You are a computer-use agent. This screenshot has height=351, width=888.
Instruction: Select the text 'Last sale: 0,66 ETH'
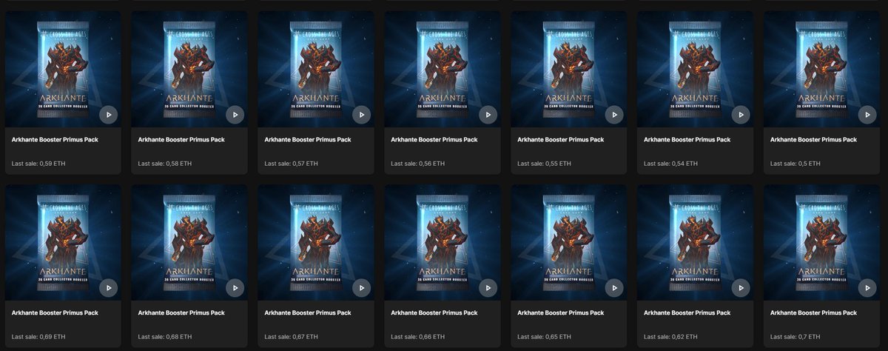[419, 336]
